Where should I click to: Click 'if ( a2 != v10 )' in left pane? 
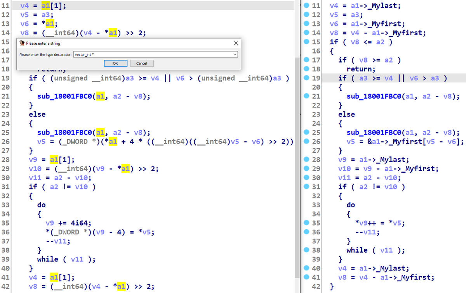(x=63, y=187)
